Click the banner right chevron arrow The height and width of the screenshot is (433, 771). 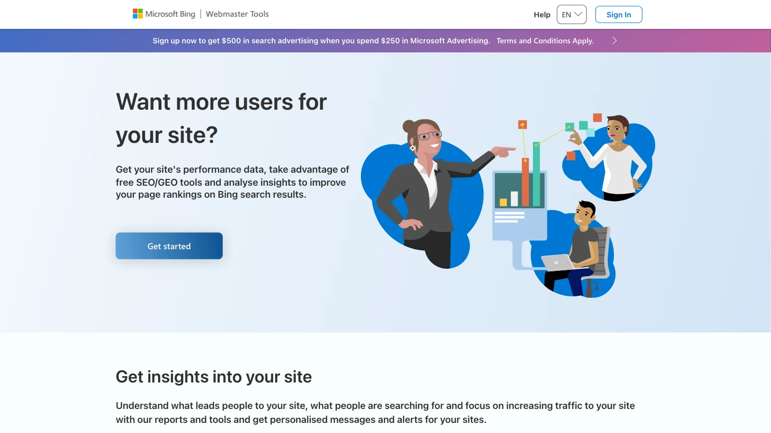point(614,41)
